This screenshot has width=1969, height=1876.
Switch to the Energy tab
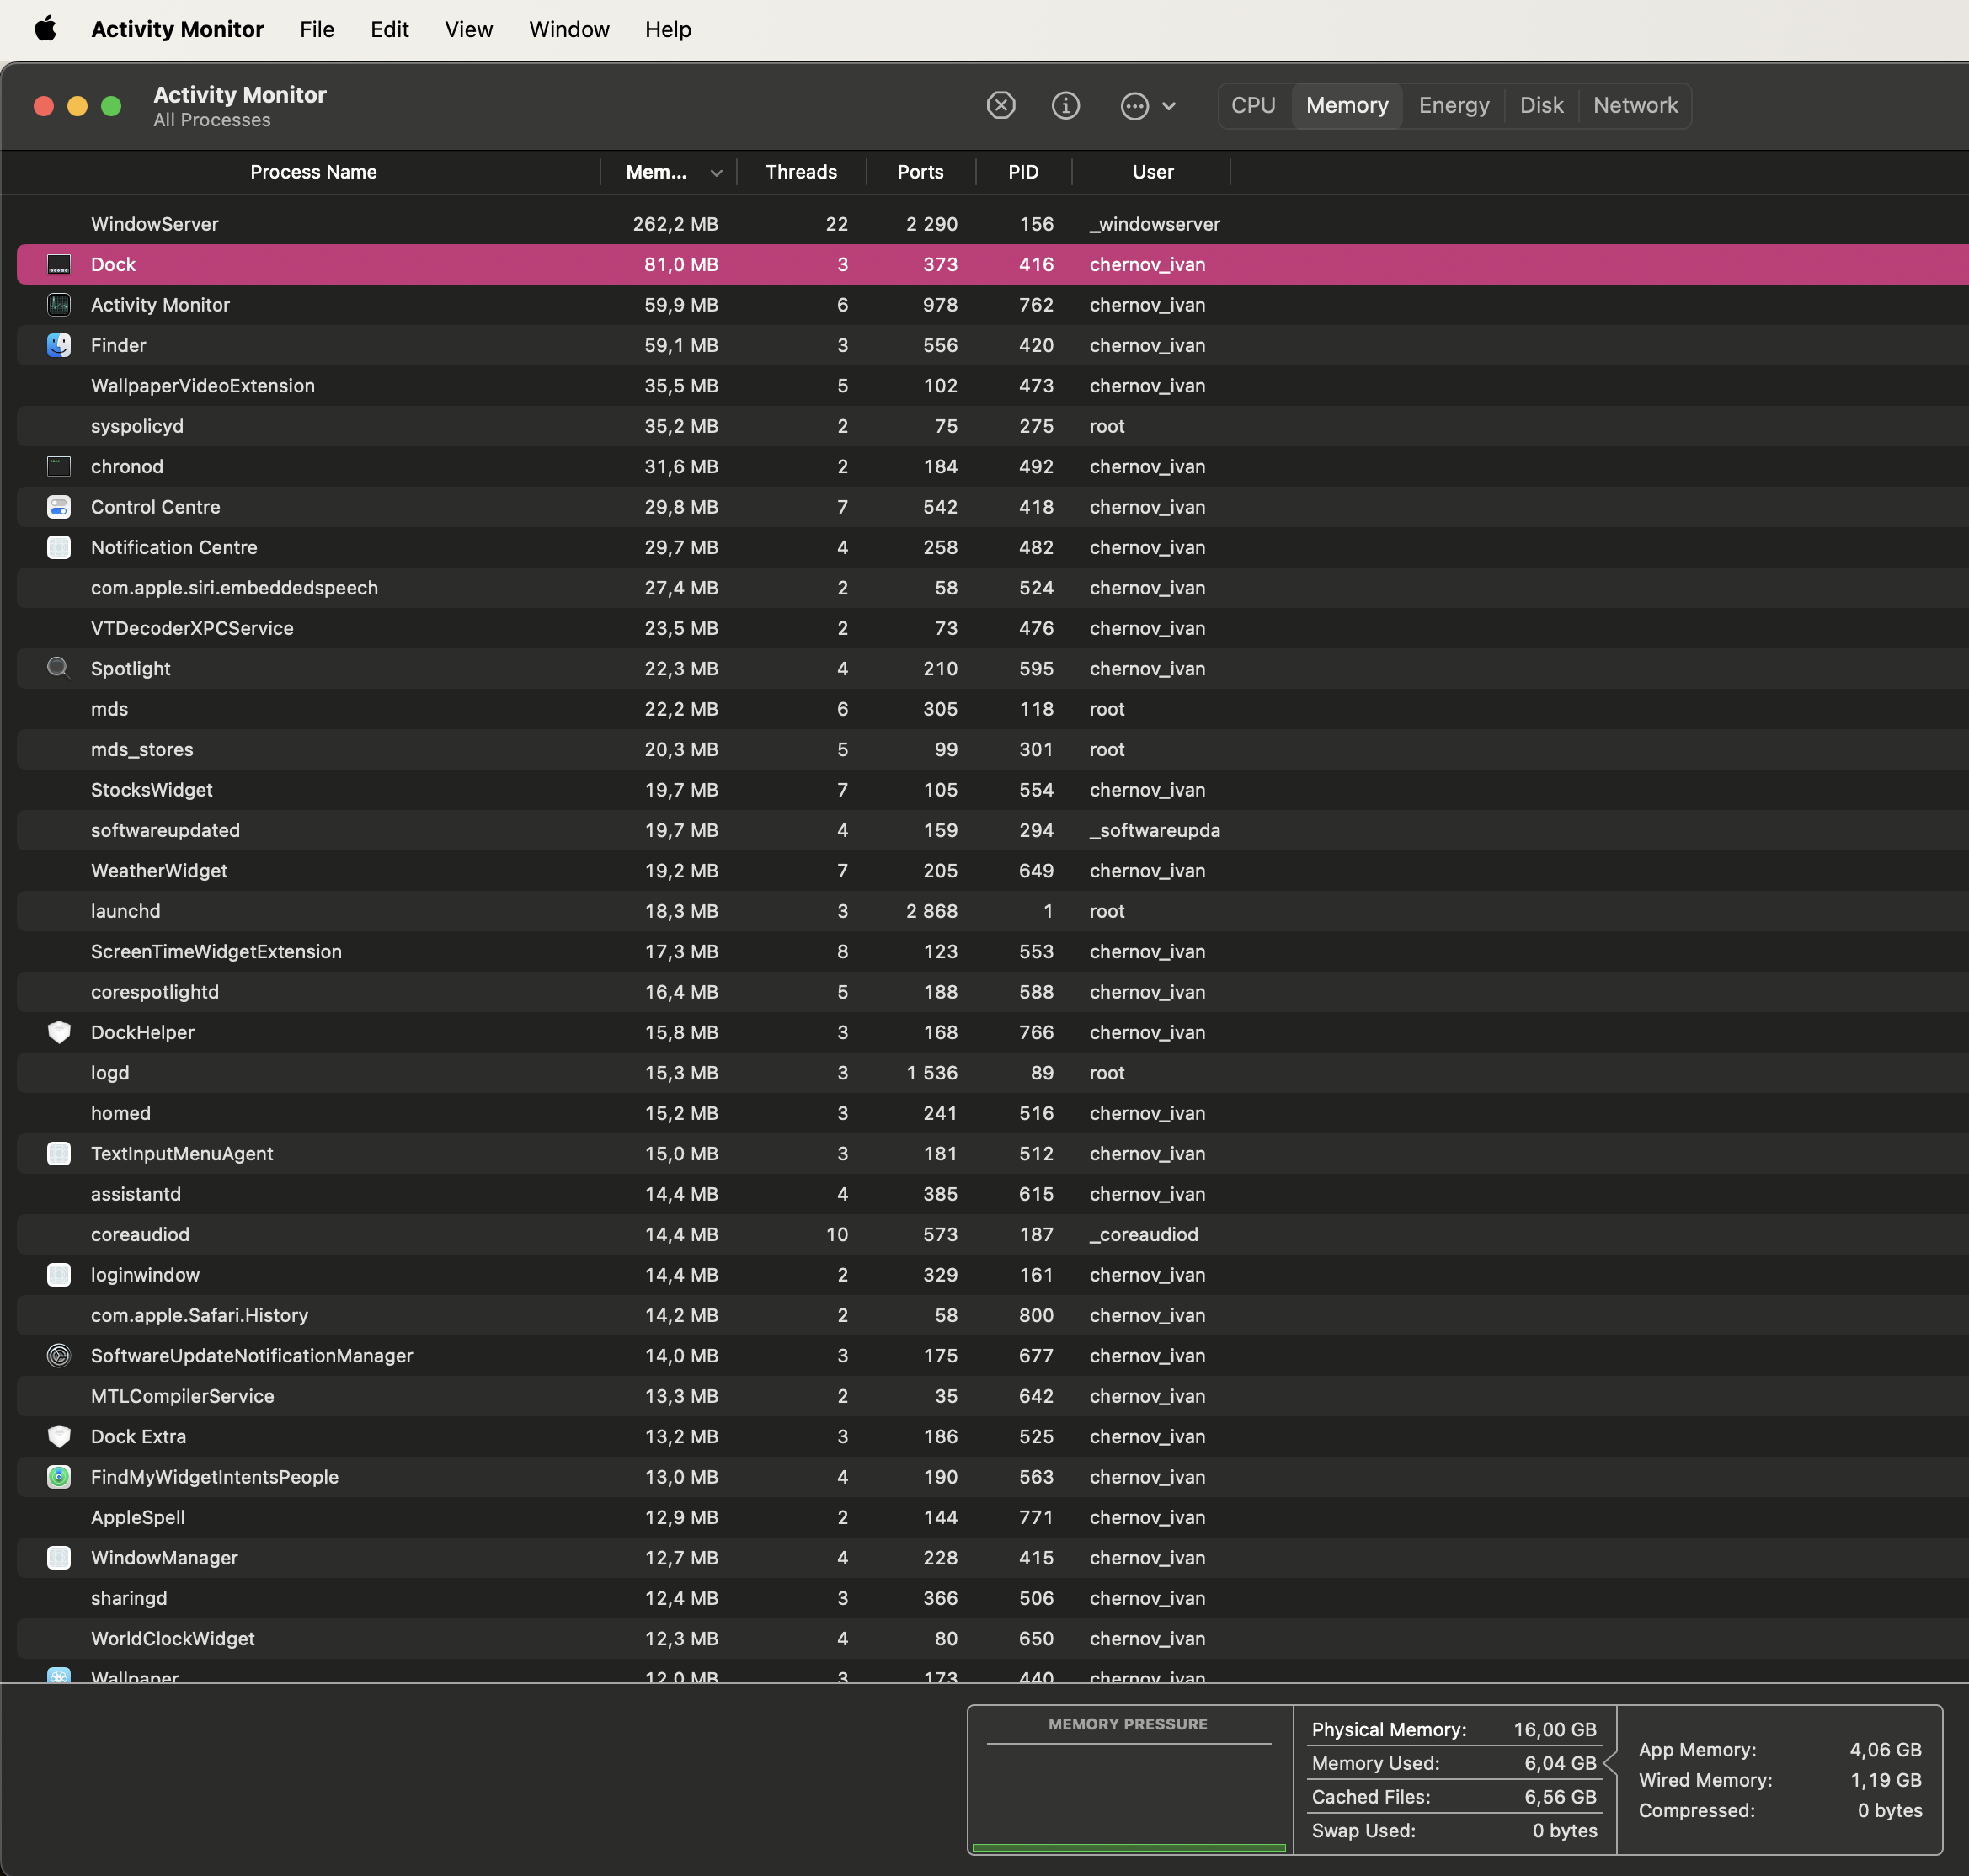point(1454,105)
